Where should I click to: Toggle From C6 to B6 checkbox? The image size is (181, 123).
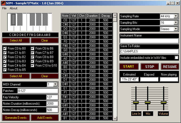(33, 48)
